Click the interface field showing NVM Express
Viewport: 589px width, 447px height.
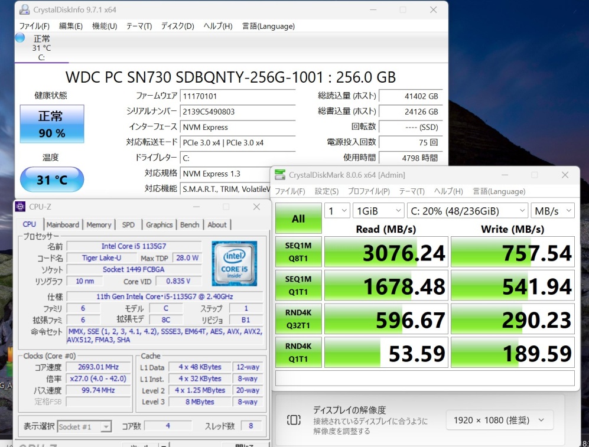tap(237, 127)
